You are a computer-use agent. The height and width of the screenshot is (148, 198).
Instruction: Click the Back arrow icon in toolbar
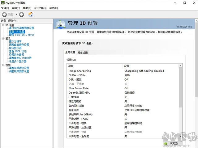pyautogui.click(x=5, y=15)
